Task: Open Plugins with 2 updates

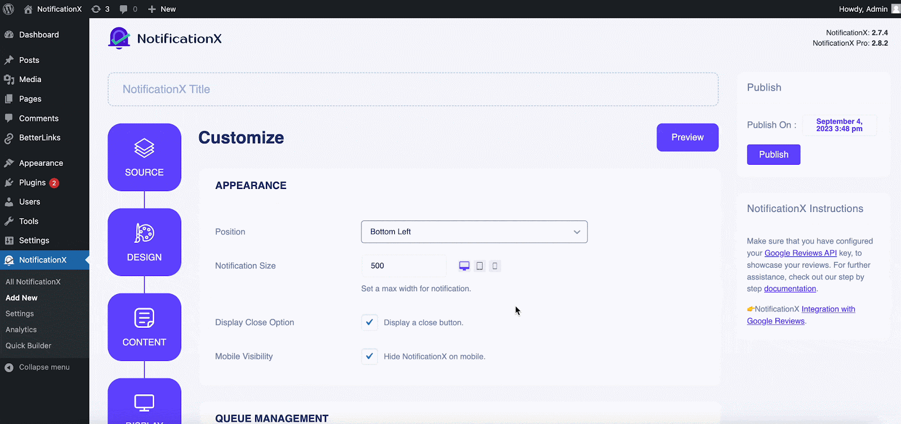Action: point(44,183)
